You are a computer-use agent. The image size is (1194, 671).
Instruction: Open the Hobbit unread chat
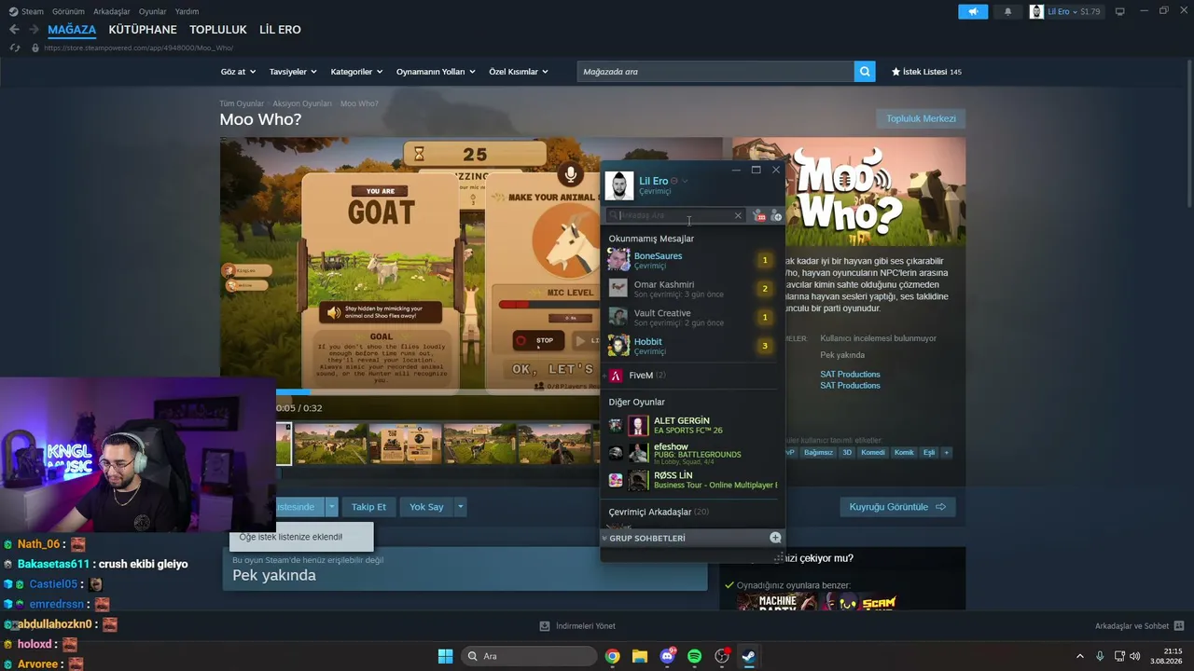(692, 346)
